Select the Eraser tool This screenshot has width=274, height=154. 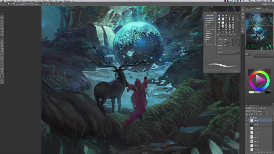click(x=2, y=46)
